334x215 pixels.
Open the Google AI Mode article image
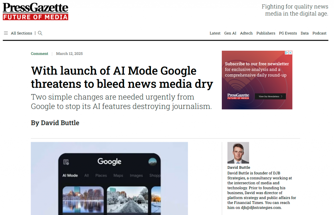[109, 179]
